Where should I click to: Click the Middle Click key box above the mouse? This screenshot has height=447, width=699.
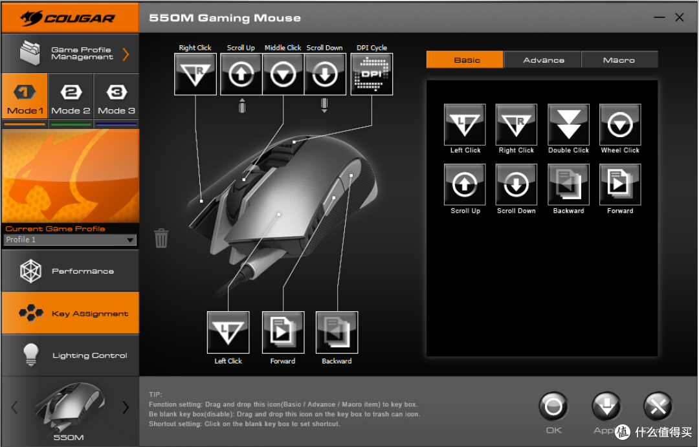tap(283, 74)
